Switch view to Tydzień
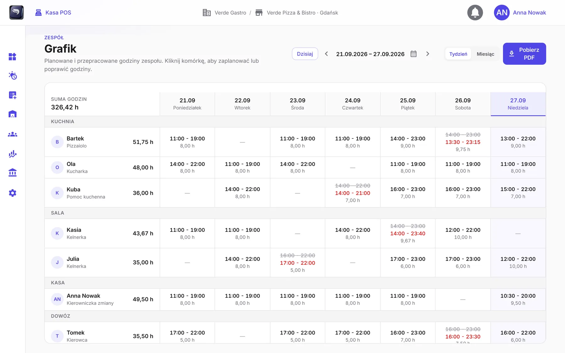565x353 pixels. coord(458,54)
